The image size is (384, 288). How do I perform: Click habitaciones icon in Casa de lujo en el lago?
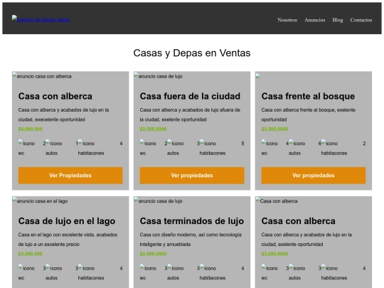91,273
